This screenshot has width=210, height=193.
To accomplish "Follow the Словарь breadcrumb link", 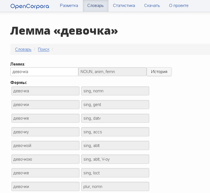I will pyautogui.click(x=23, y=49).
